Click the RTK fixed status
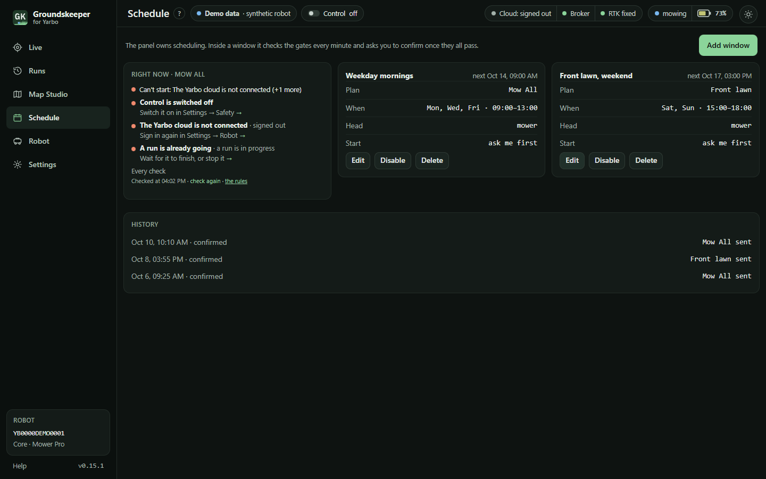766x479 pixels. point(618,14)
